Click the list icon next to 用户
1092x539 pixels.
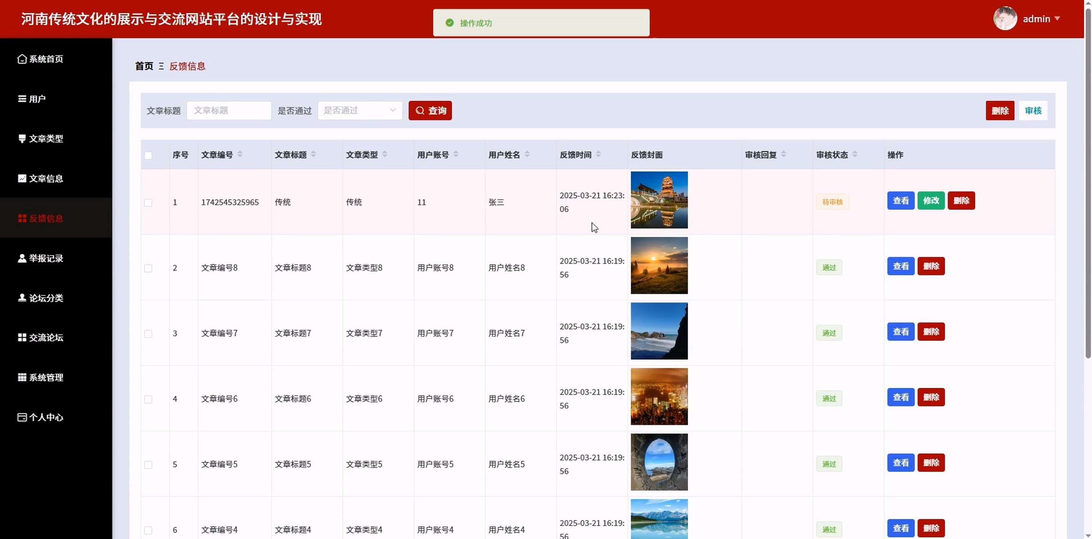tap(22, 99)
